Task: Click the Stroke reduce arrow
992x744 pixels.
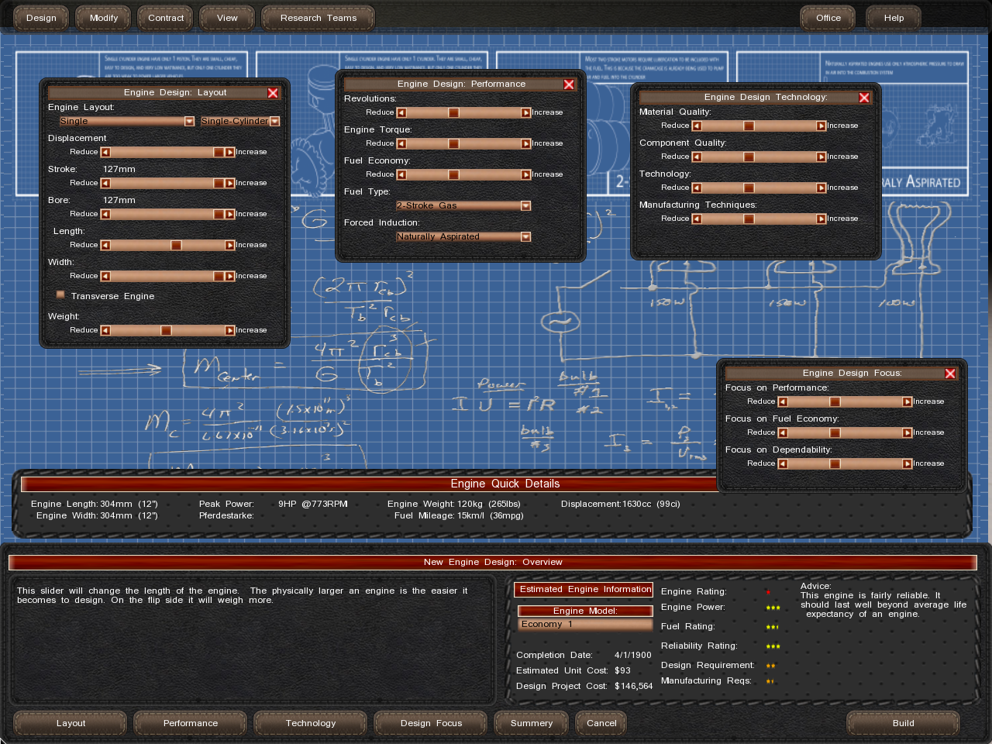Action: coord(105,183)
